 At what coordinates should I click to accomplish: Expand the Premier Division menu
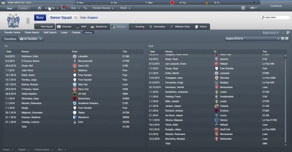103,8
